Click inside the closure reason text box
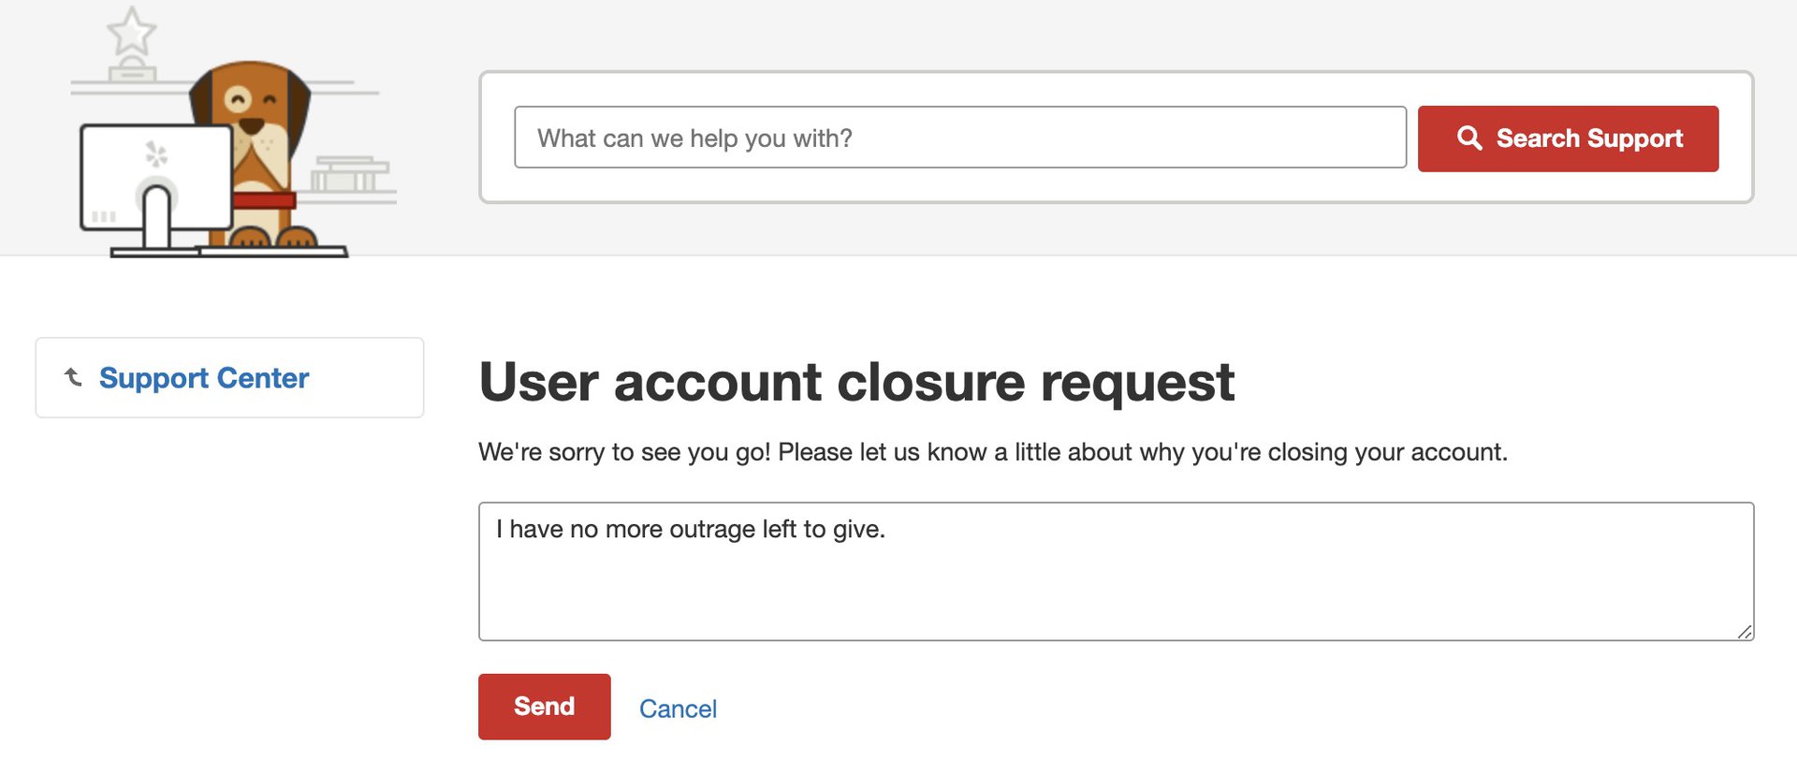 pos(1116,590)
